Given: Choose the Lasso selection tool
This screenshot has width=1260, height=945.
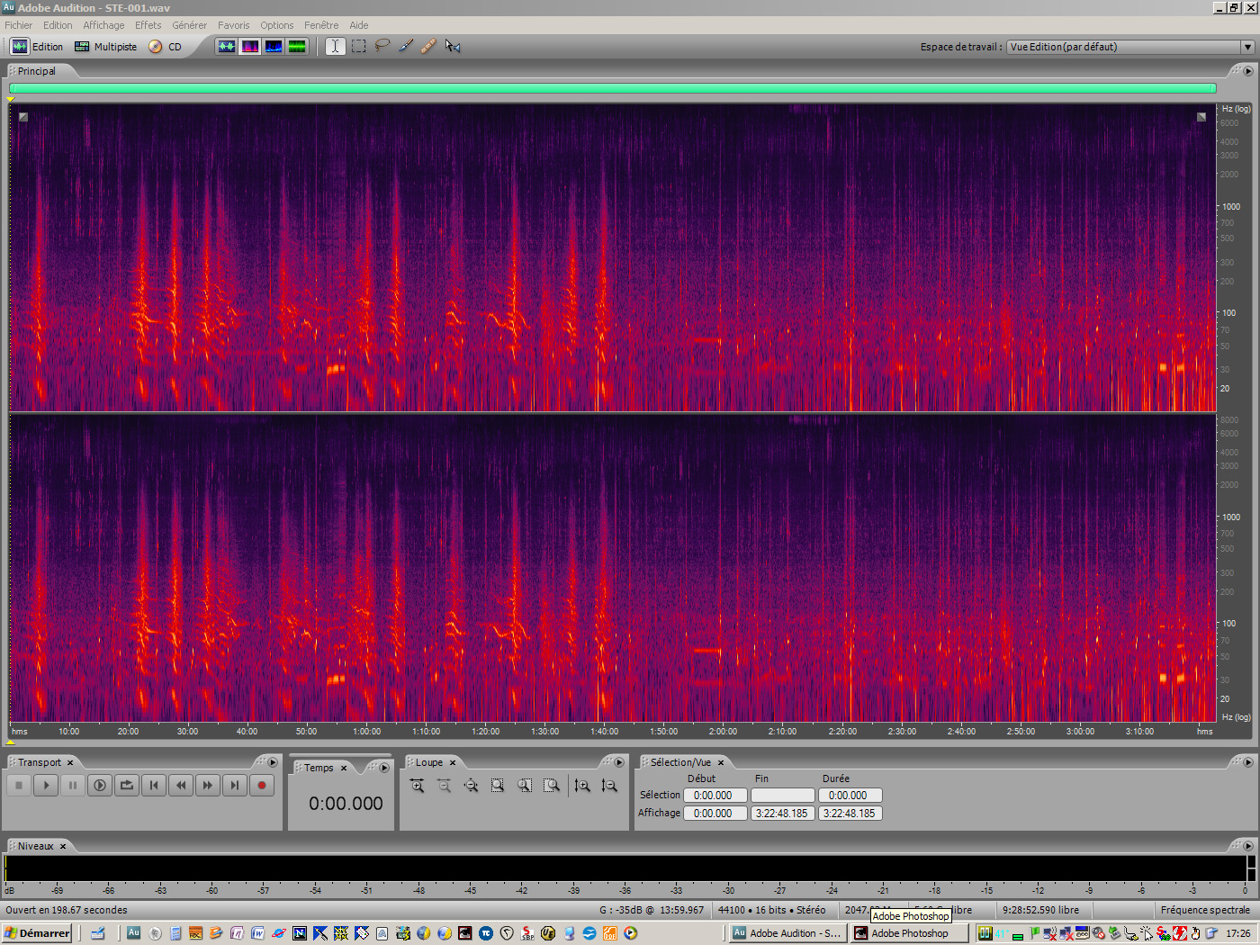Looking at the screenshot, I should tap(382, 46).
